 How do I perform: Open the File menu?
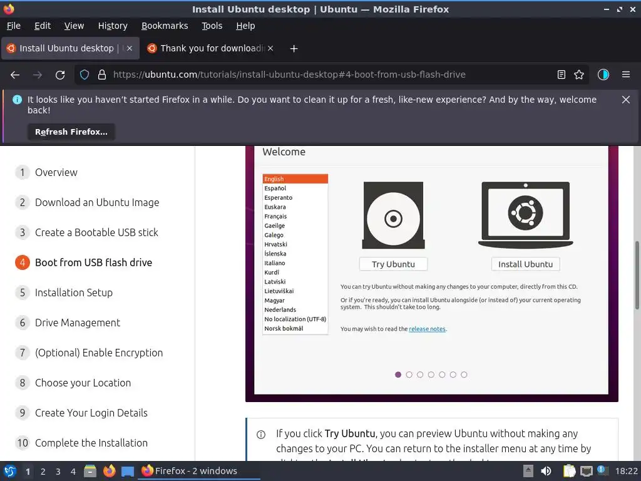[x=14, y=26]
